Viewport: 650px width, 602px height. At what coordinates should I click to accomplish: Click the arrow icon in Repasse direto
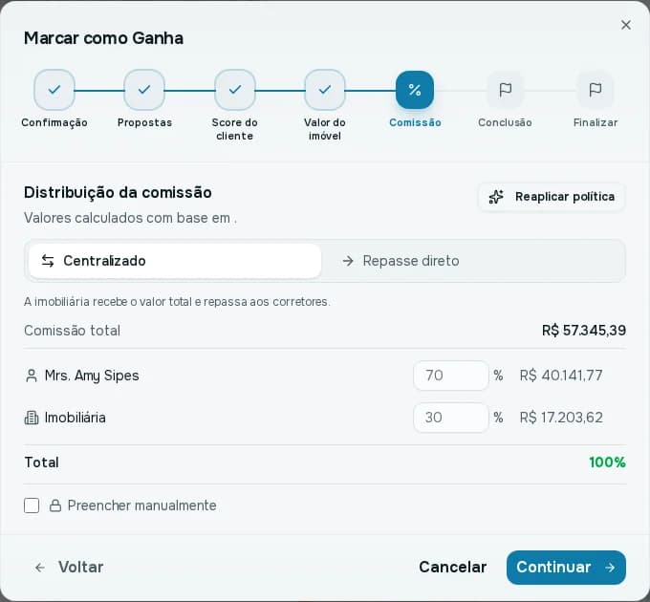(x=348, y=261)
